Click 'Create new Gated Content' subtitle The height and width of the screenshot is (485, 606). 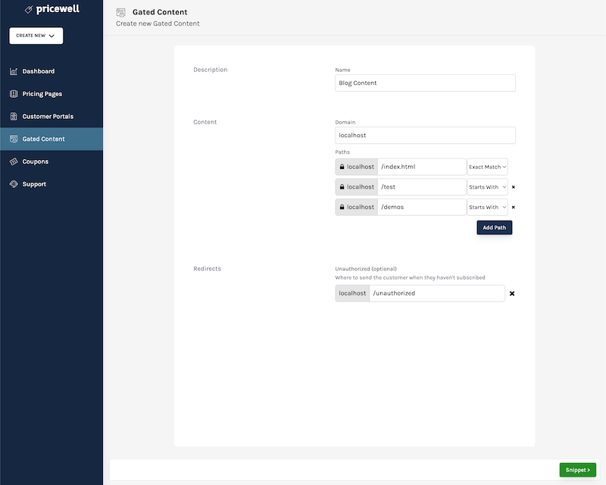pos(158,23)
